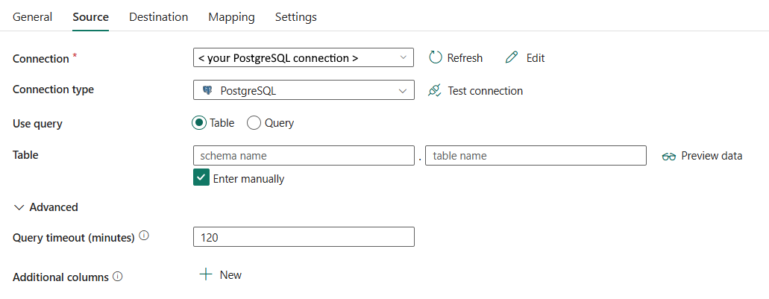Click the General tab
Screen dimensions: 769x299
33,17
